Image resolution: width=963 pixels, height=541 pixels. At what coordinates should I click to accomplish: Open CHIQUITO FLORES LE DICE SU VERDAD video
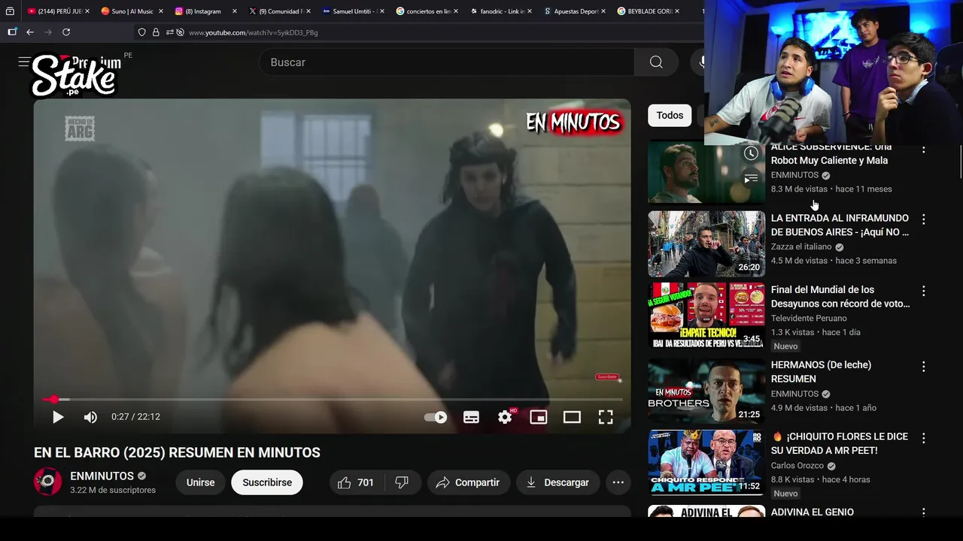coord(840,443)
